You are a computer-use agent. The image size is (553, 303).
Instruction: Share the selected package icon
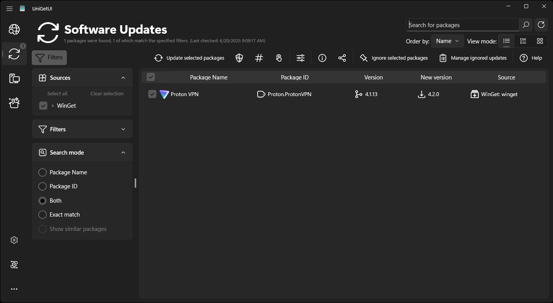point(342,58)
